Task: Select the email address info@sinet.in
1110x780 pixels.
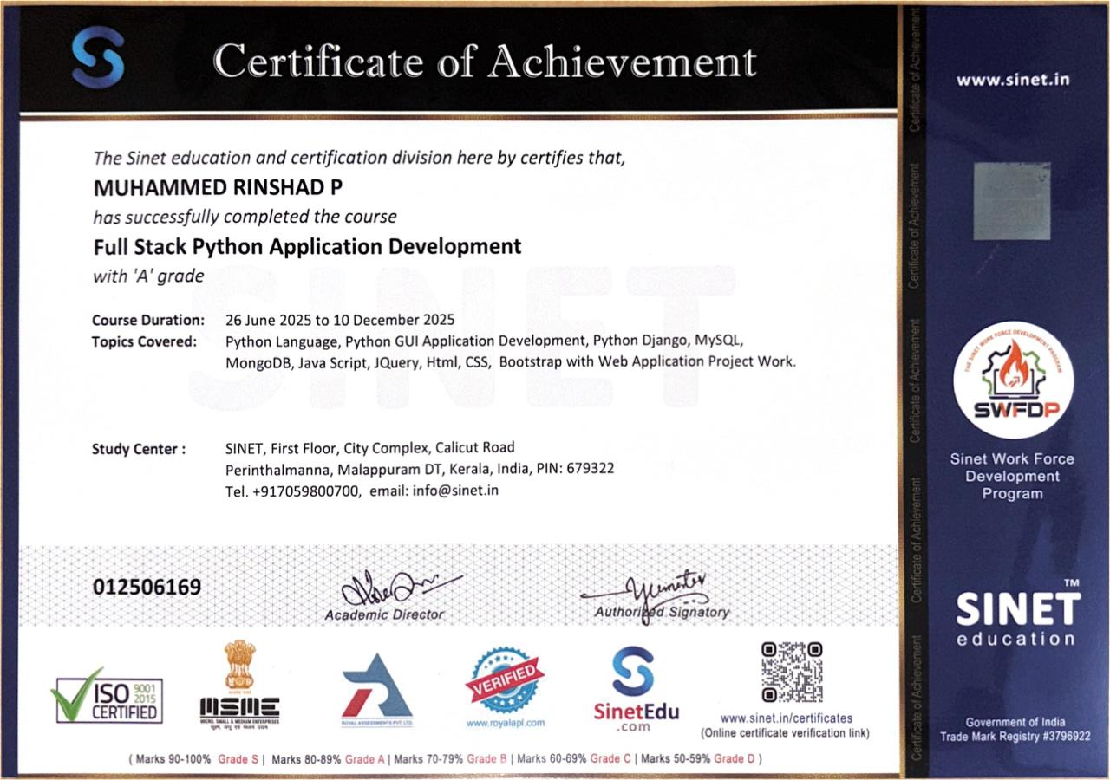Action: 454,490
